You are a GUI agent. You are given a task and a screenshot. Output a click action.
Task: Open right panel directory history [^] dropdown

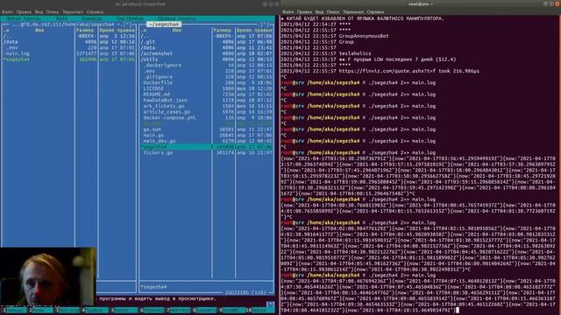tap(265, 24)
